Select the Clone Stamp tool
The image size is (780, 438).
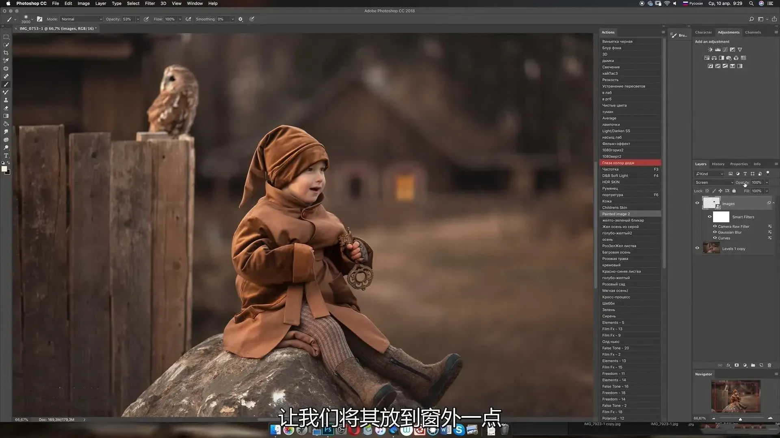click(x=6, y=100)
